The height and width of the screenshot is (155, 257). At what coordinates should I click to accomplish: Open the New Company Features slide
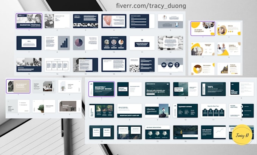241,89
